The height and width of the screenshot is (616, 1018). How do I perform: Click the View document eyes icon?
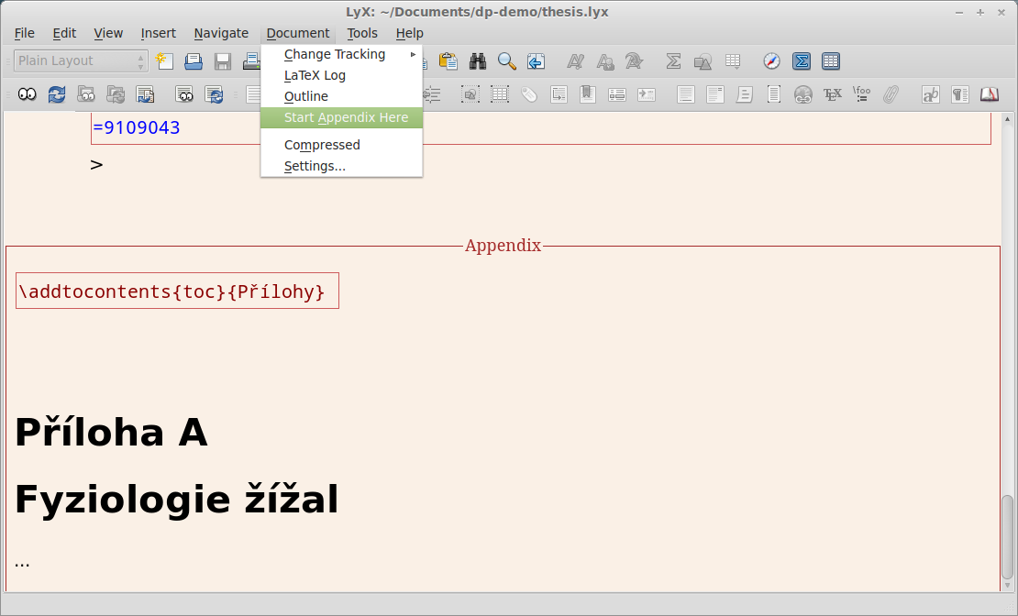28,94
